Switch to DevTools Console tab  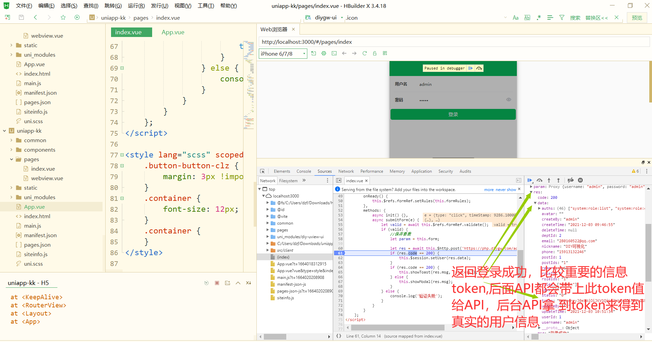[x=304, y=171]
